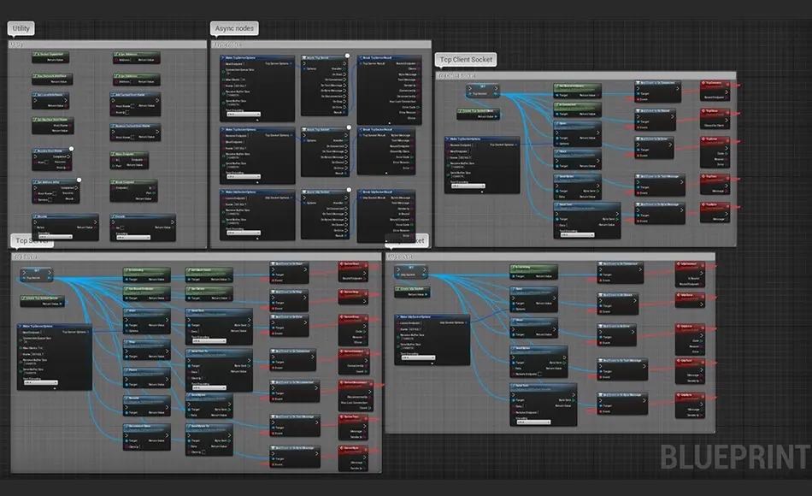Viewport: 812px width, 496px height.
Task: Click Host Name input on Add Cached Host Name node
Action: click(x=132, y=106)
